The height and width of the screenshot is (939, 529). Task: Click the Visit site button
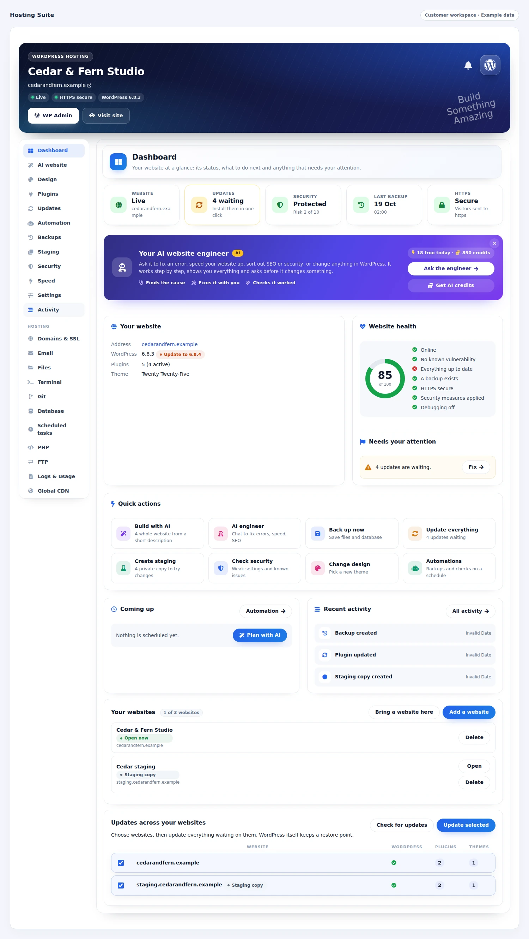pyautogui.click(x=106, y=115)
